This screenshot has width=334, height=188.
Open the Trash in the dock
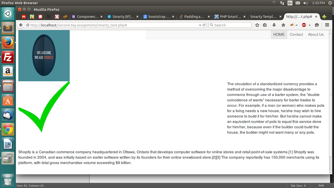coord(8,180)
